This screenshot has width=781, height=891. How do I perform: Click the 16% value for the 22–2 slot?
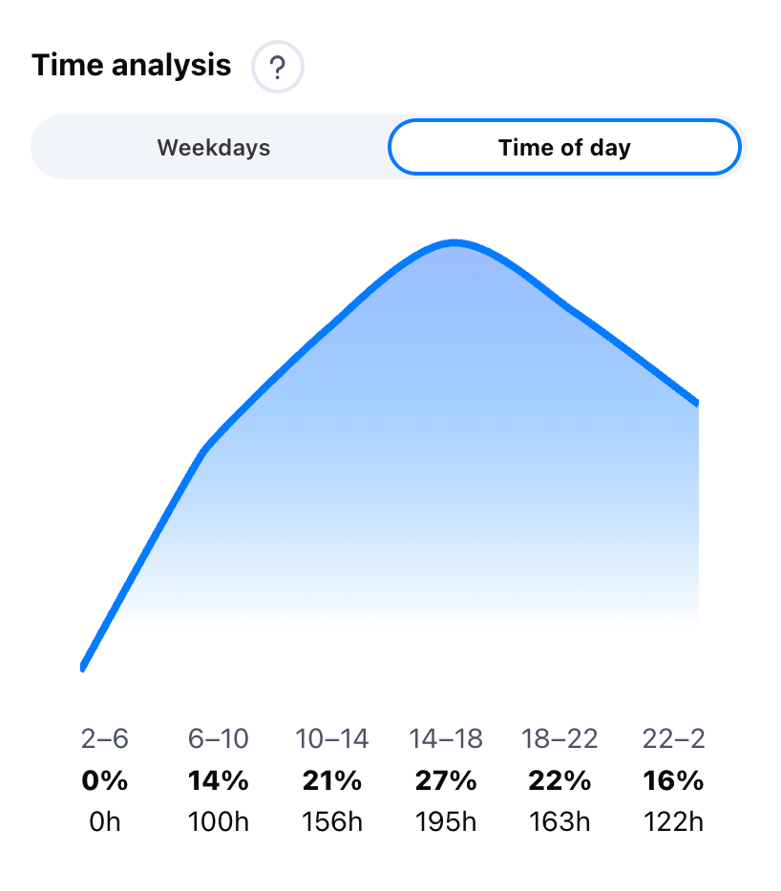tap(671, 780)
